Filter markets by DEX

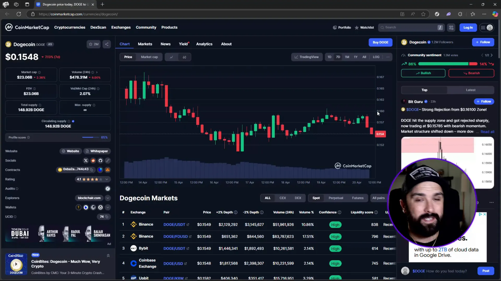298,198
